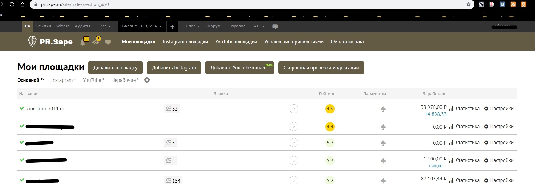Open the VK extension icon
This screenshot has height=184, width=535.
(502, 4)
